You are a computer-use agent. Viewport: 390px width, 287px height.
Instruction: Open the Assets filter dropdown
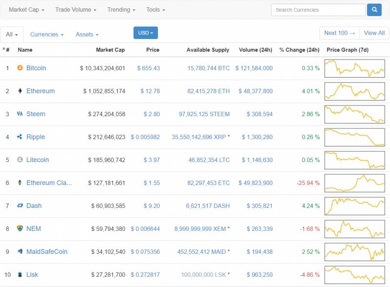point(87,34)
